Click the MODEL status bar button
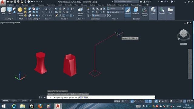Image resolution: width=194 pixels, height=109 pixels. point(117,101)
